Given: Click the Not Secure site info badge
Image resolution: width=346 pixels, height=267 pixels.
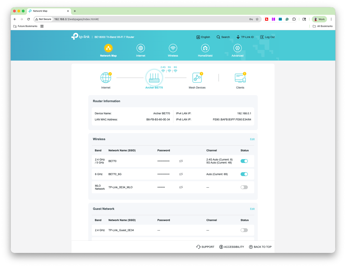Looking at the screenshot, I should tap(43, 19).
